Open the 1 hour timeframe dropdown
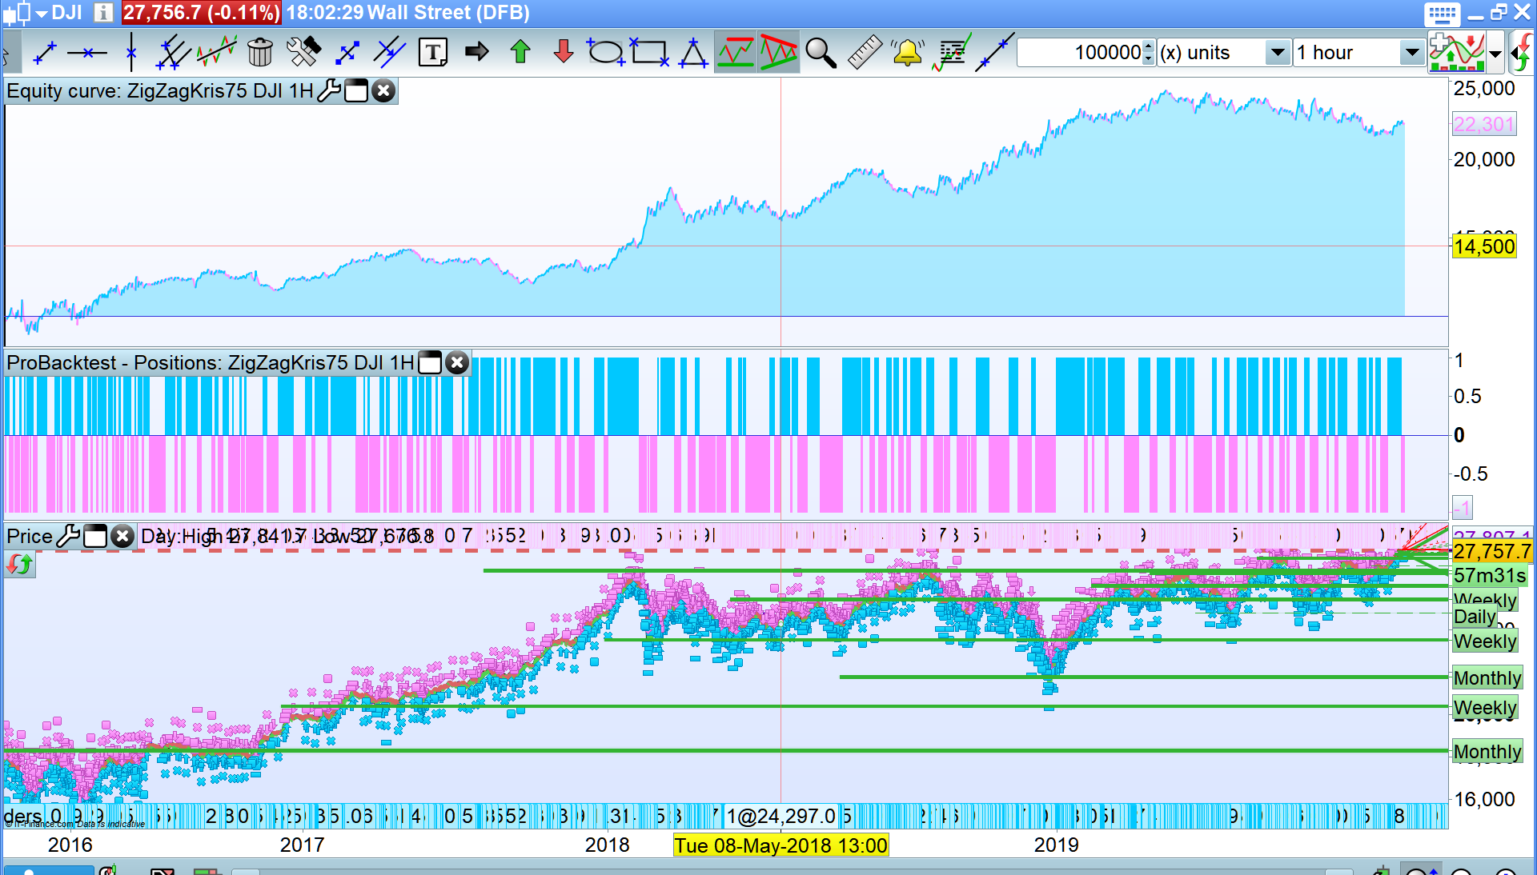1537x875 pixels. pyautogui.click(x=1411, y=53)
